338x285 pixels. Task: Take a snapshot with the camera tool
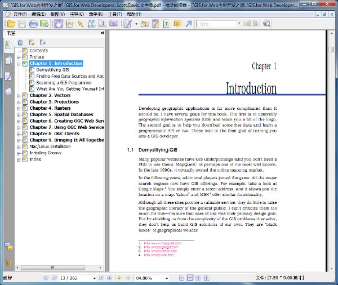(x=113, y=23)
